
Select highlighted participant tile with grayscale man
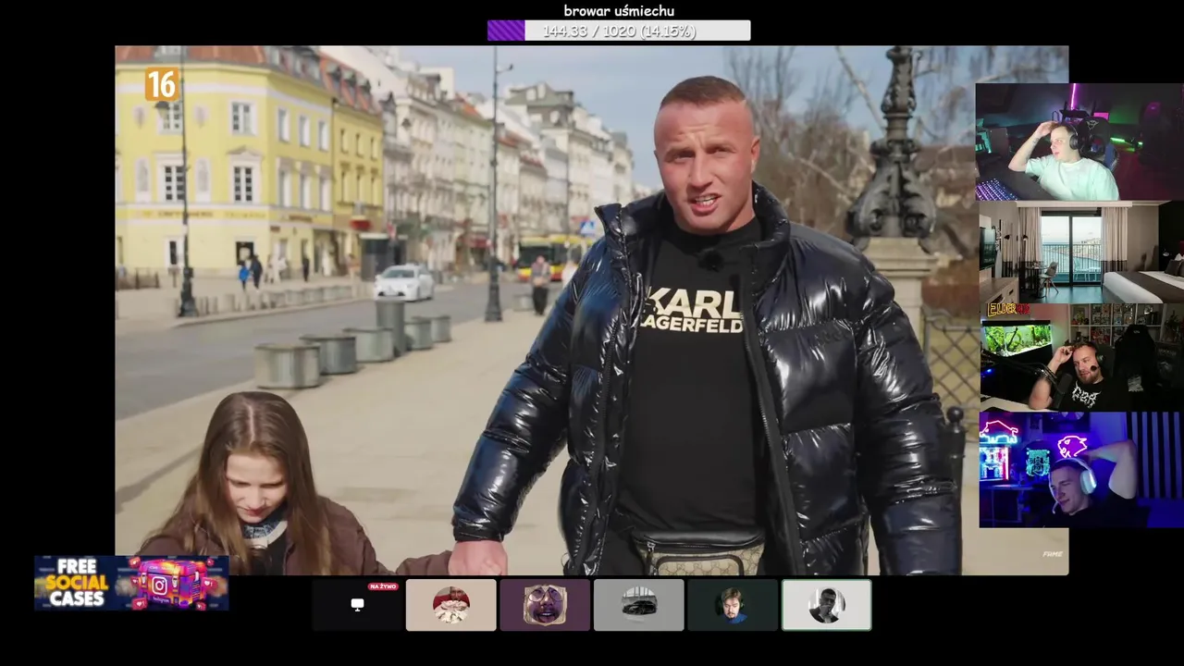point(826,605)
